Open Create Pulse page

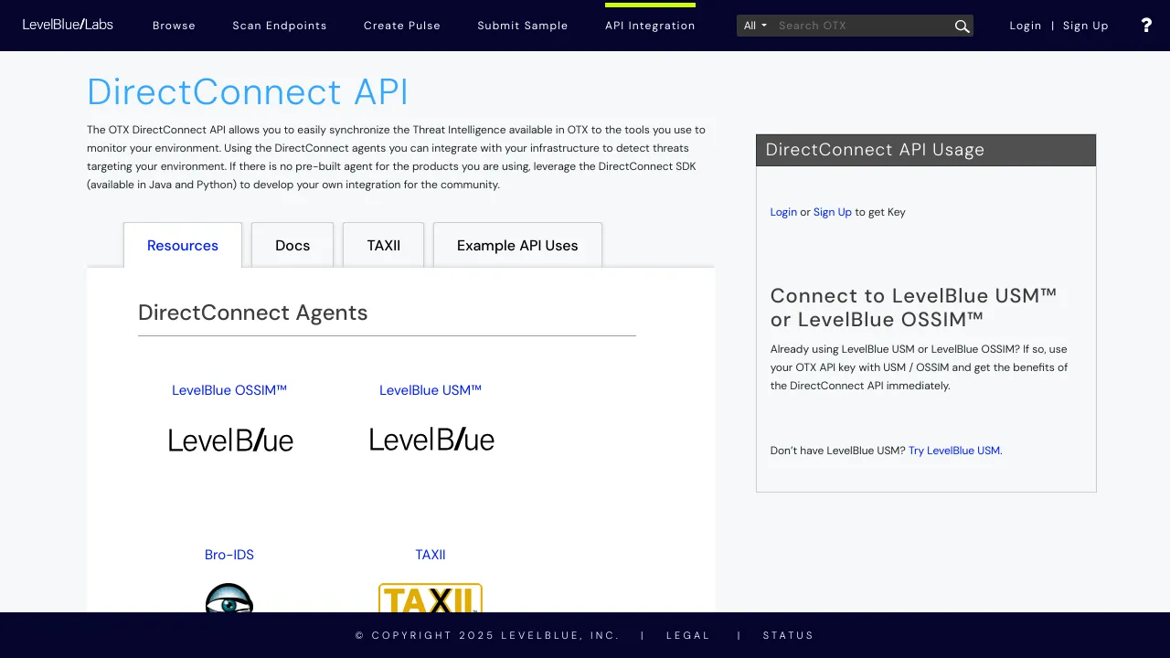point(402,26)
